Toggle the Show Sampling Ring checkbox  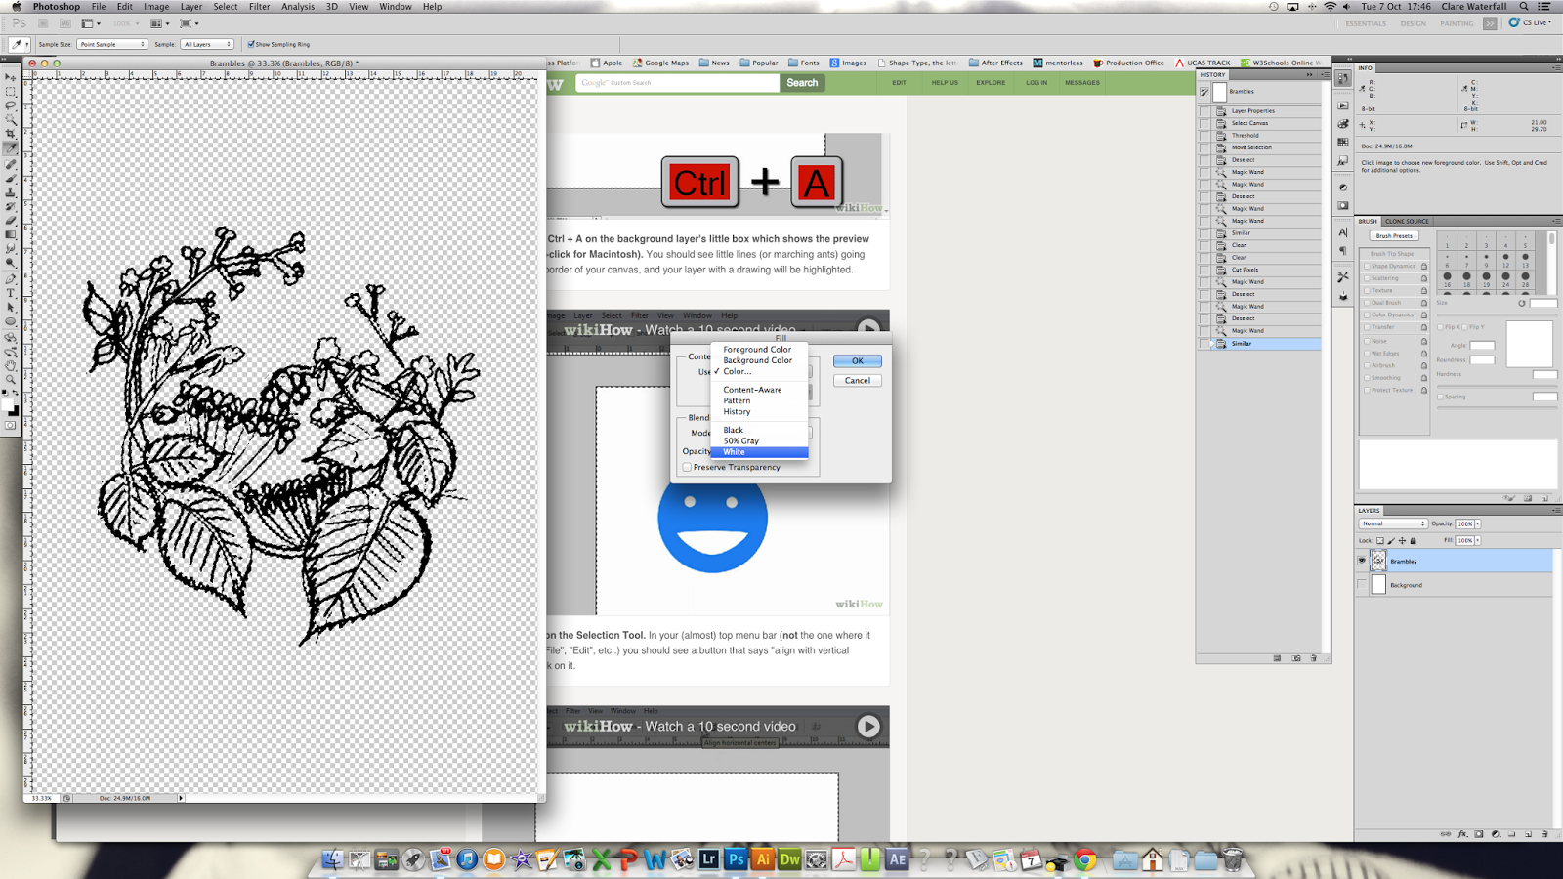click(x=251, y=44)
